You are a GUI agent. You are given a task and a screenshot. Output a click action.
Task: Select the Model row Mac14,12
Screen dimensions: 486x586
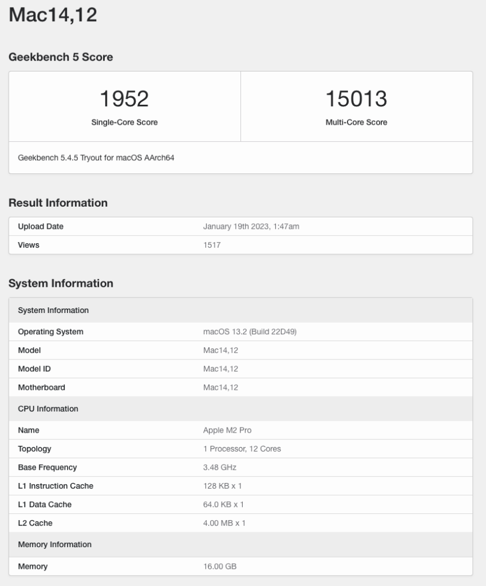point(220,350)
